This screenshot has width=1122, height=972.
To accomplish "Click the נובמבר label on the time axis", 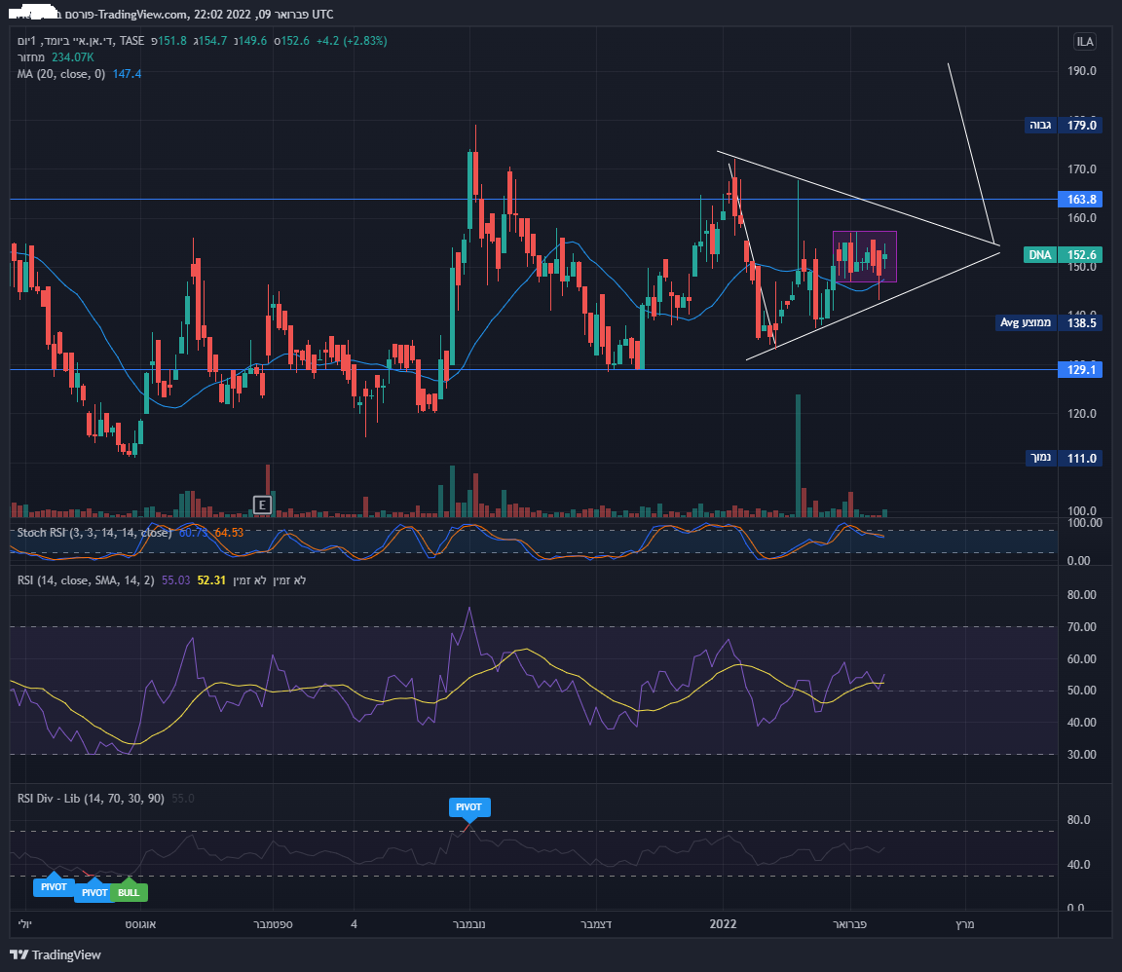I will tap(469, 924).
